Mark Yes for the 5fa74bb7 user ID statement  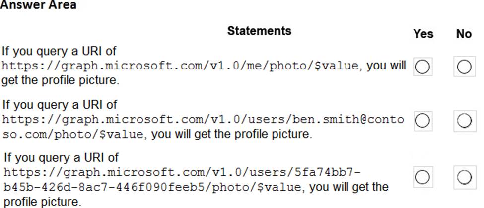(423, 177)
